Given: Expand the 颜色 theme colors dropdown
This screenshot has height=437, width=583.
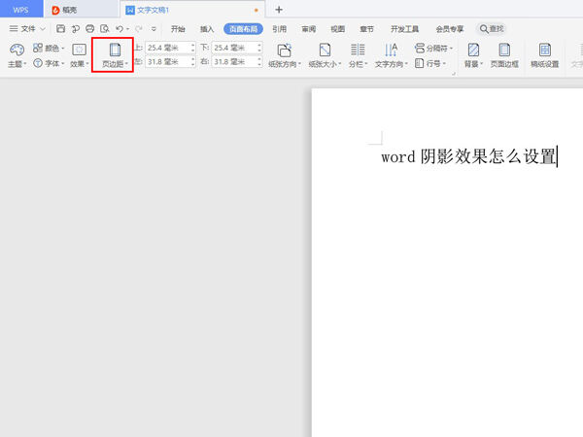Looking at the screenshot, I should [x=49, y=48].
